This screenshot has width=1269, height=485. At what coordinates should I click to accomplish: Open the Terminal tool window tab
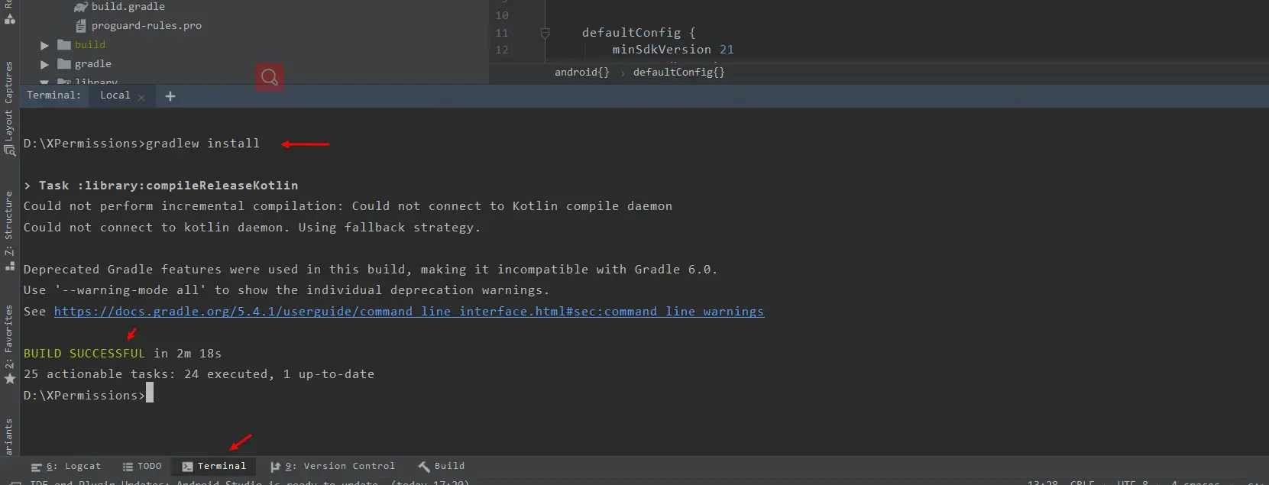pos(215,466)
